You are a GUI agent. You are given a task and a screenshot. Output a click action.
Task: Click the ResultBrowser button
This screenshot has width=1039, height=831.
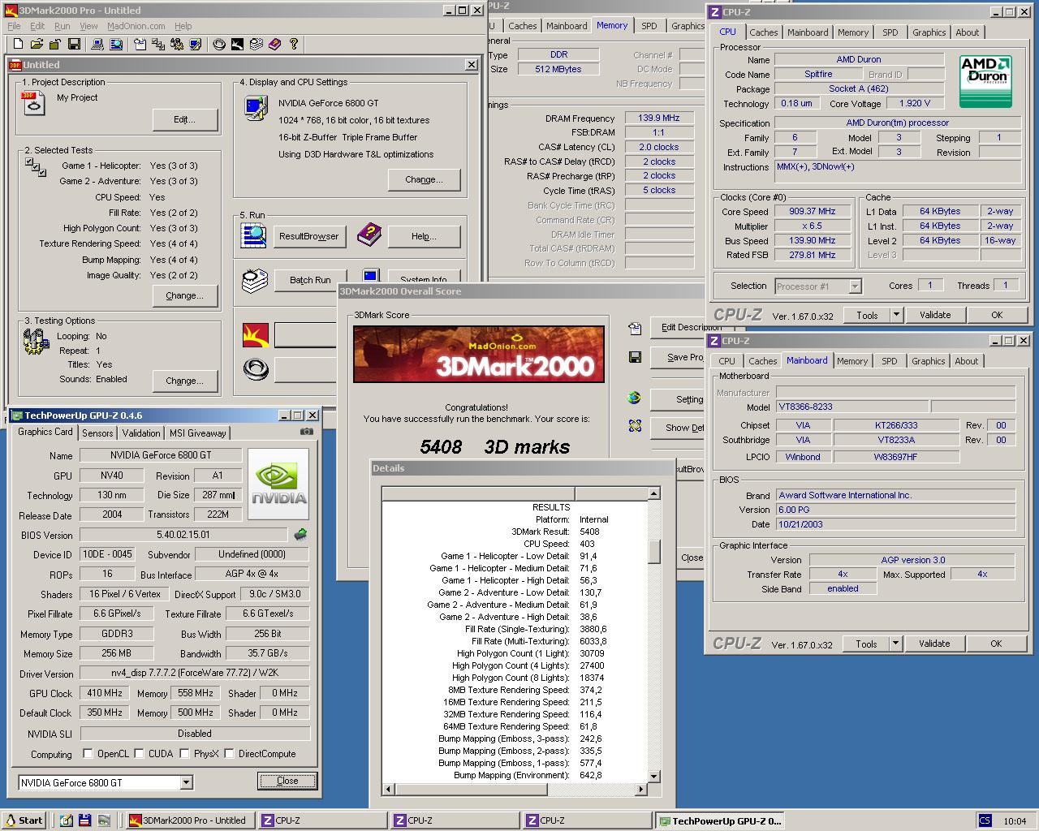pyautogui.click(x=308, y=236)
